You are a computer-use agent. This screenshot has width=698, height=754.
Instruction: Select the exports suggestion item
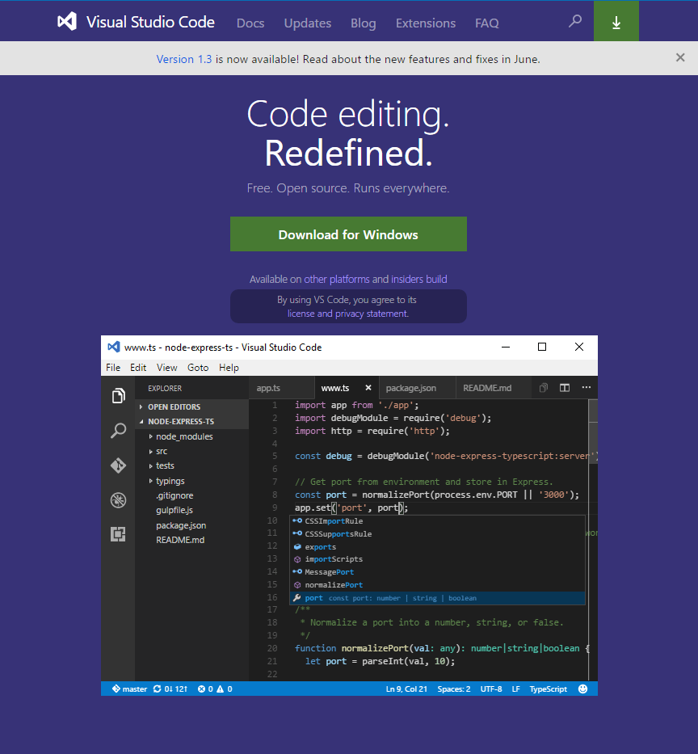point(437,547)
